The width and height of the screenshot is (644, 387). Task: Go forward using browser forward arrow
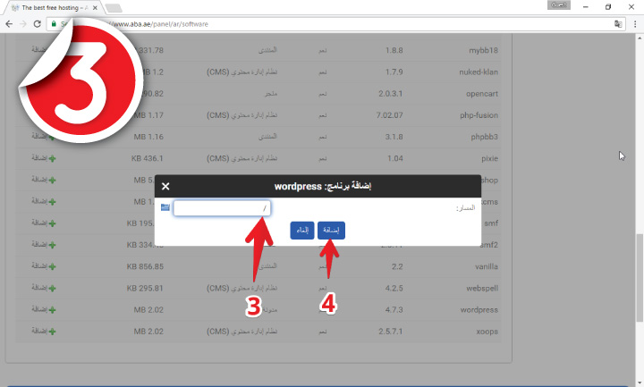23,24
